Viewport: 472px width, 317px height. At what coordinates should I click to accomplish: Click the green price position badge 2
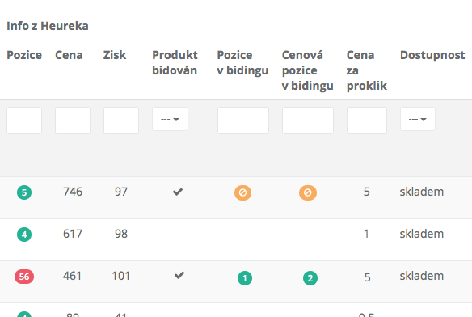click(x=310, y=278)
